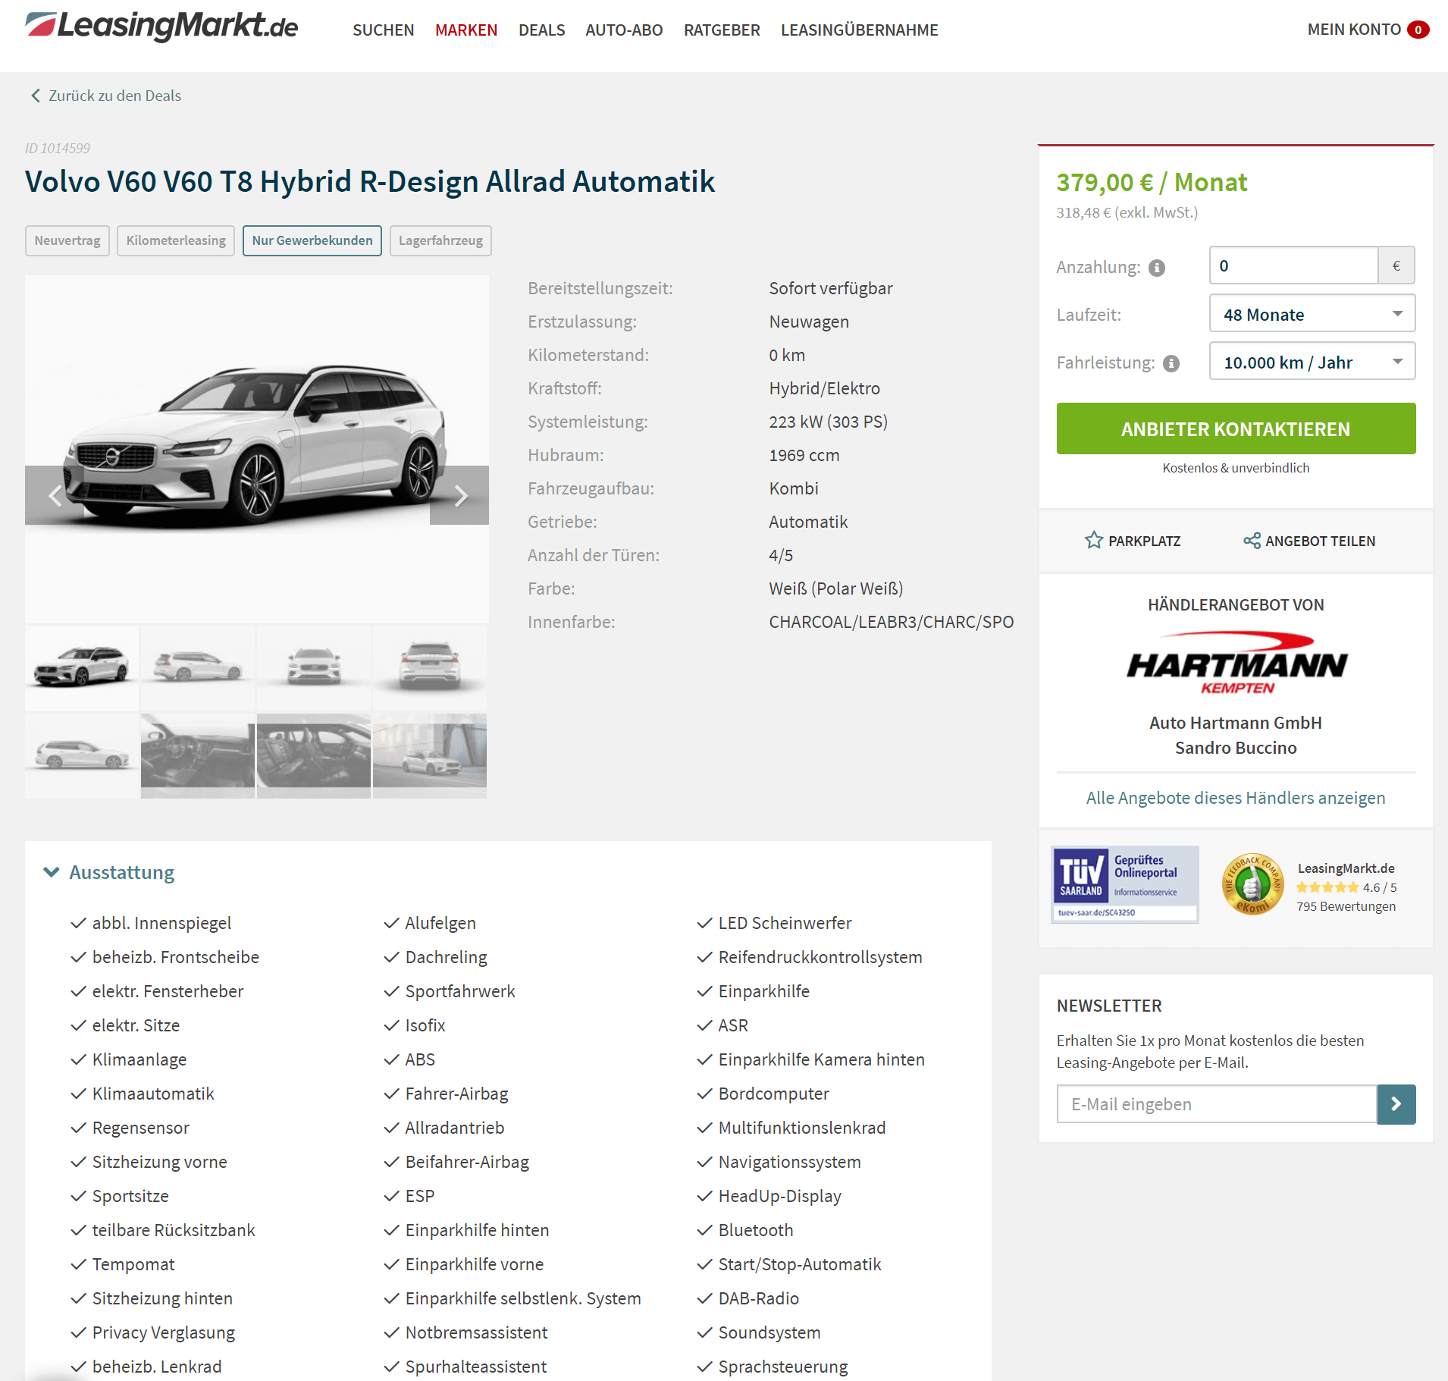The height and width of the screenshot is (1381, 1448).
Task: Click the Kilometerleasing tag
Action: [x=176, y=240]
